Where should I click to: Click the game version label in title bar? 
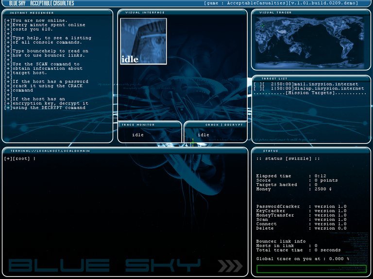281,3
